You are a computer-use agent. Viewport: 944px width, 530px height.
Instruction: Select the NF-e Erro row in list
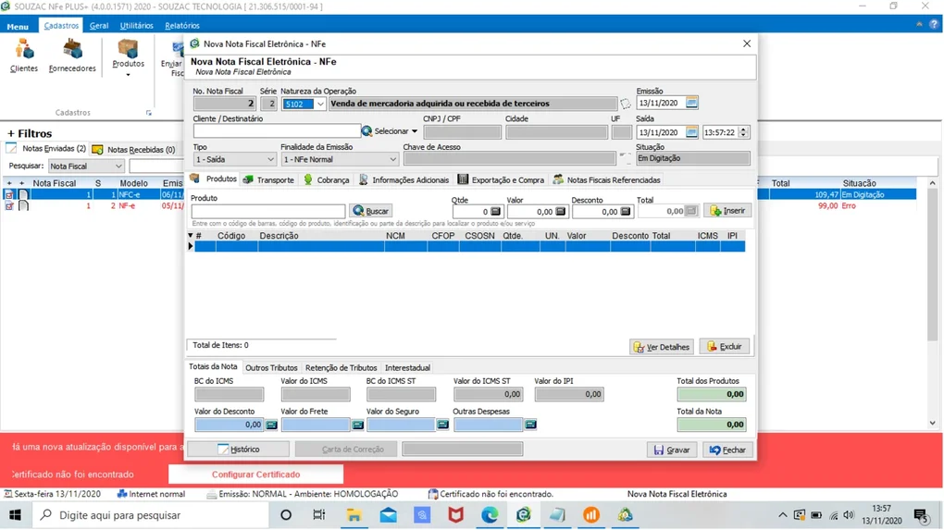461,205
